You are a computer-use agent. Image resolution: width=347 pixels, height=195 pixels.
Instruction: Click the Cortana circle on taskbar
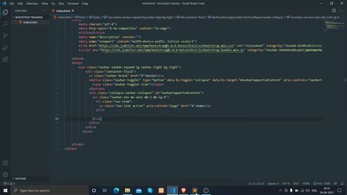pyautogui.click(x=94, y=190)
